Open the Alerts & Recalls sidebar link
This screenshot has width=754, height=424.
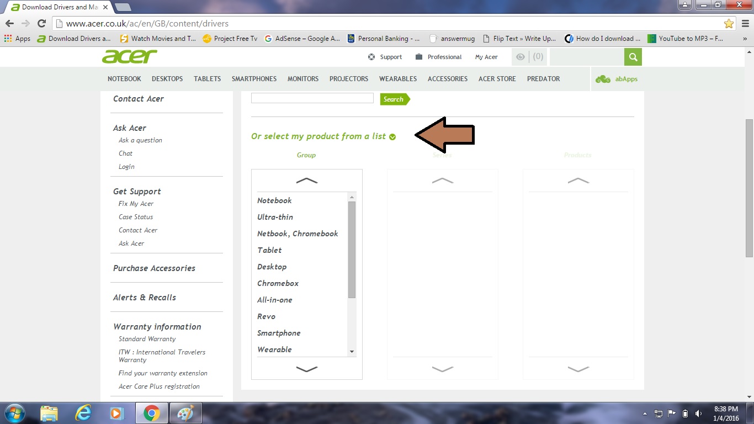click(145, 298)
